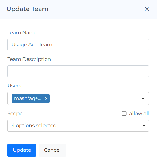Click the Update Team dialog title
Viewport: 157px width, 165px height.
[28, 9]
